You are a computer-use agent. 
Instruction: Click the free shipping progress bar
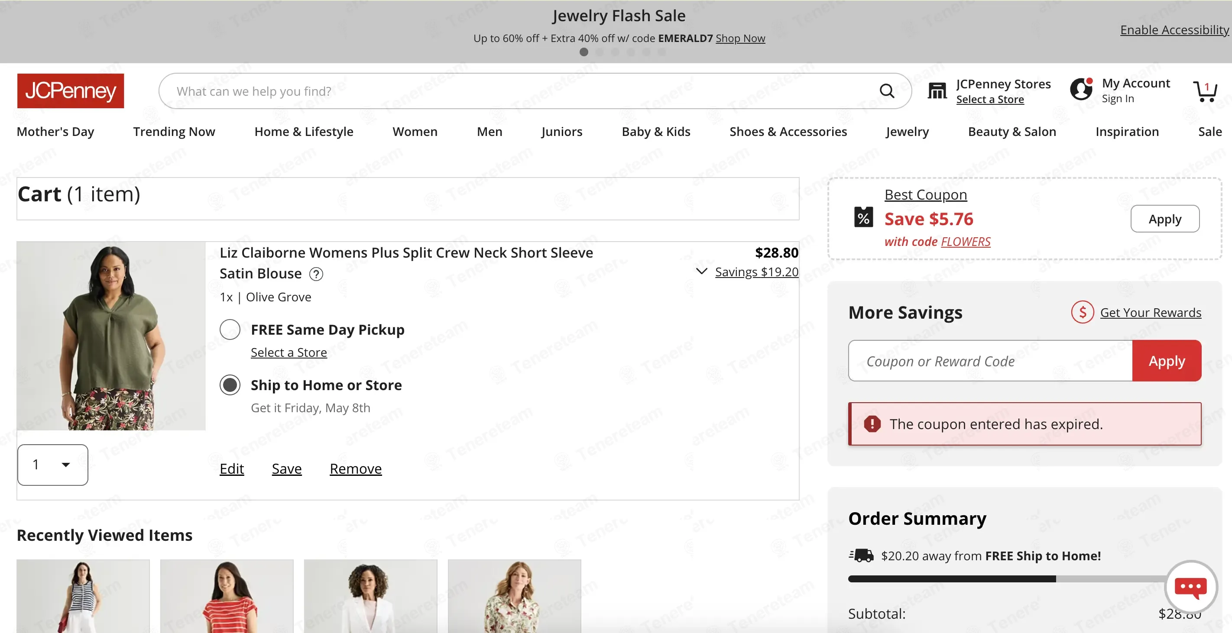click(1025, 579)
